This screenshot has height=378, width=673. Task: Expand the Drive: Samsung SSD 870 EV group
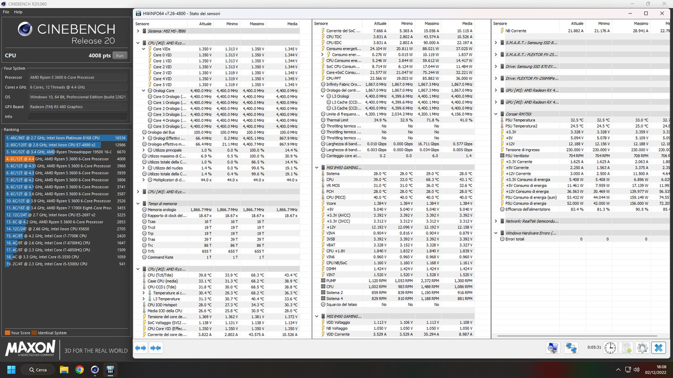point(495,67)
